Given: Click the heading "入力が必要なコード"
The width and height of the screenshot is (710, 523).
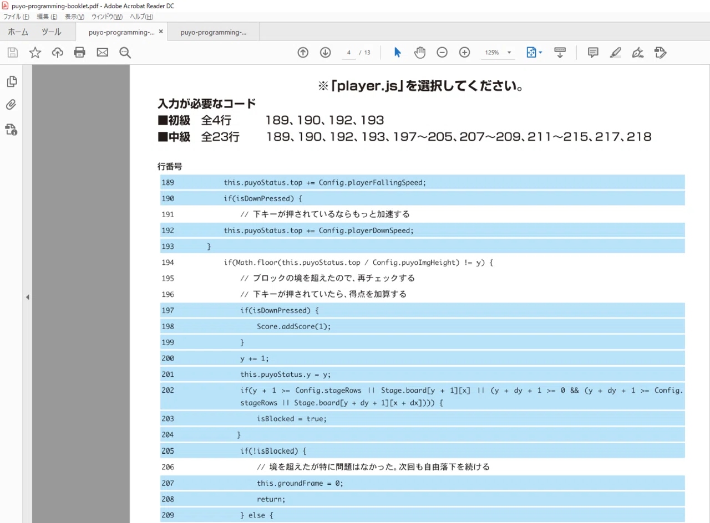Looking at the screenshot, I should [207, 104].
